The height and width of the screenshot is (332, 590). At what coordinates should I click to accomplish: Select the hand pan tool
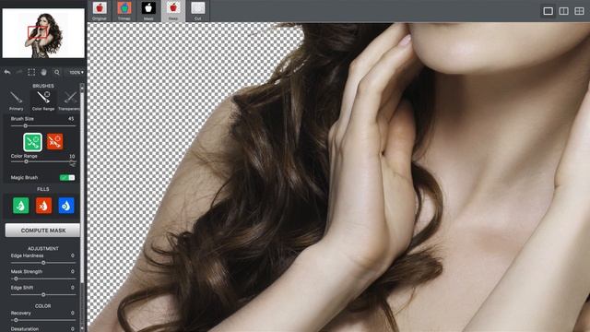[x=44, y=72]
